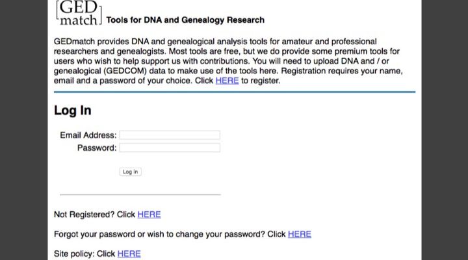468x260 pixels.
Task: Click the large Log In heading
Action: pos(73,110)
